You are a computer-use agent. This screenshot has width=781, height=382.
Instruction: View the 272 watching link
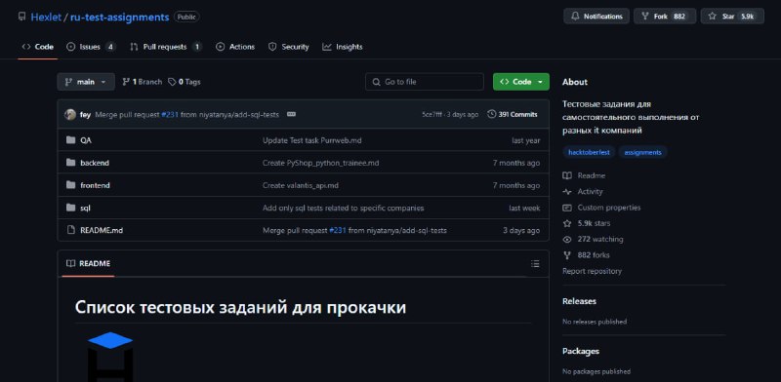tap(594, 240)
